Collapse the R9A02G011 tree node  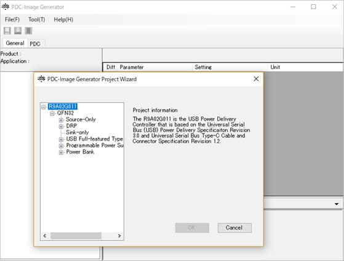[x=44, y=107]
